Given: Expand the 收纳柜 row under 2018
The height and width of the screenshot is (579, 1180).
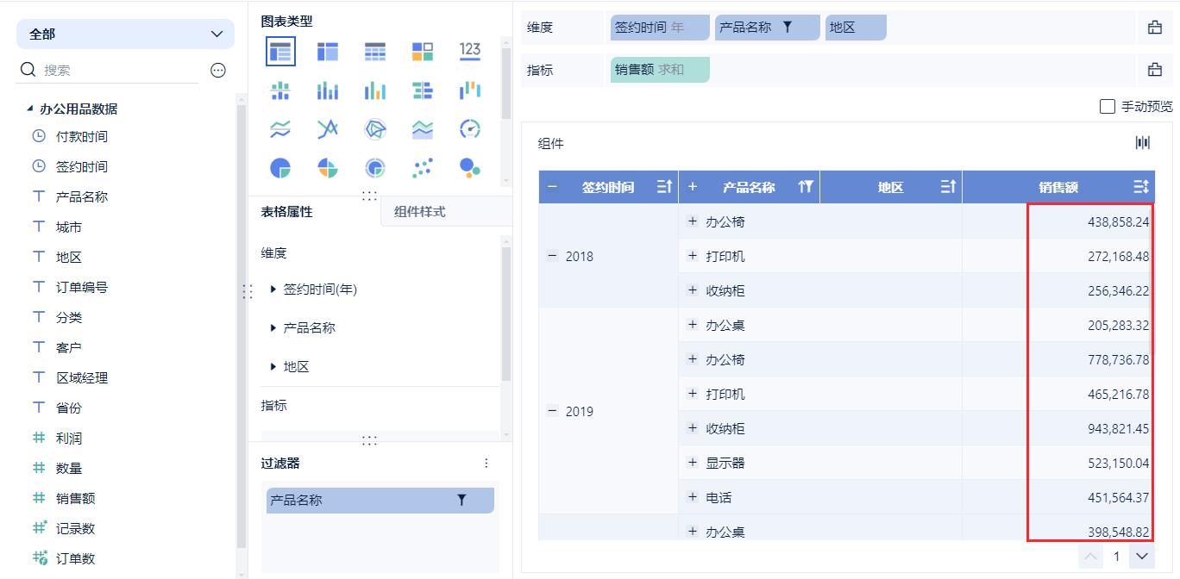Looking at the screenshot, I should pos(692,290).
